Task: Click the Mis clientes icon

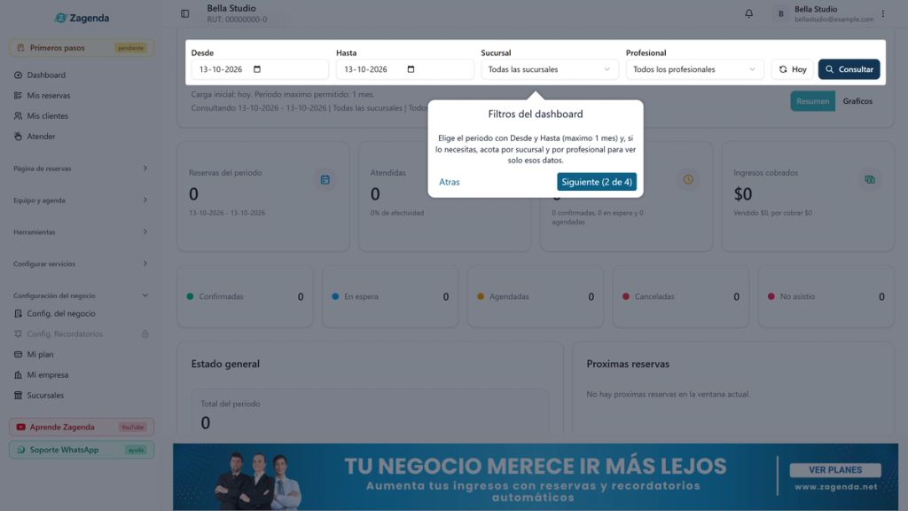Action: 18,116
